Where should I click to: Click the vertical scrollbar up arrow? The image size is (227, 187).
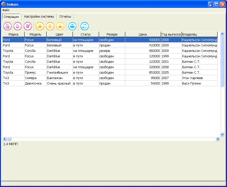[222, 34]
